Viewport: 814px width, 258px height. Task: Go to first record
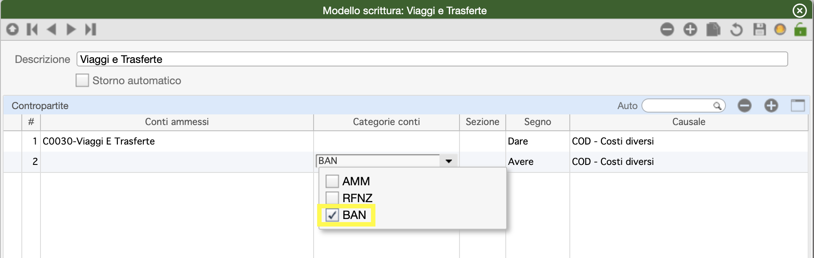point(32,29)
